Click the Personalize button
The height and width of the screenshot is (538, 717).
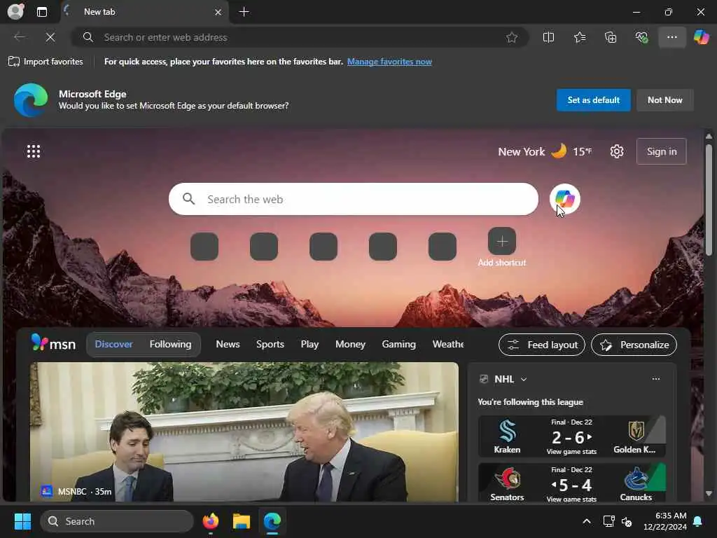[634, 345]
